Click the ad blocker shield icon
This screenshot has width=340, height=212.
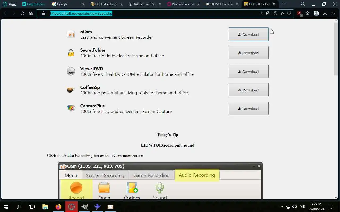click(x=275, y=13)
